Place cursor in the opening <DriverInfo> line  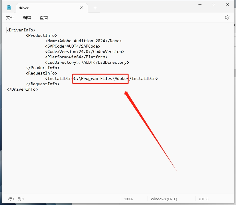coord(21,30)
